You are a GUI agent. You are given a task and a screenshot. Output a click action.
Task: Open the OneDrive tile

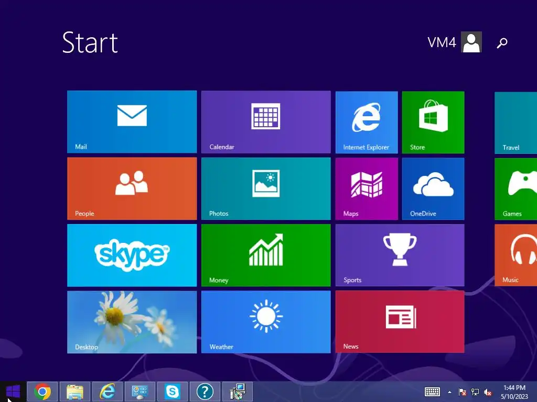tap(433, 188)
